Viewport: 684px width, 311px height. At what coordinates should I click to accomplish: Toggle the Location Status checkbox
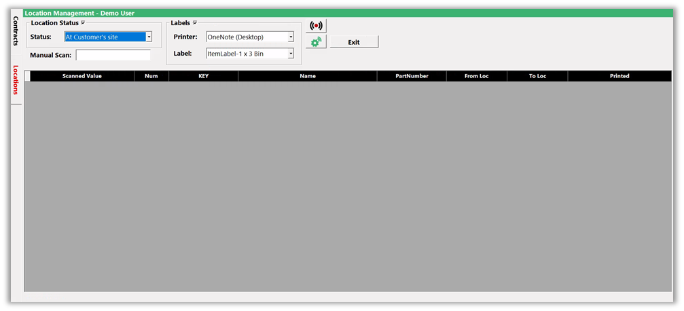coord(83,23)
